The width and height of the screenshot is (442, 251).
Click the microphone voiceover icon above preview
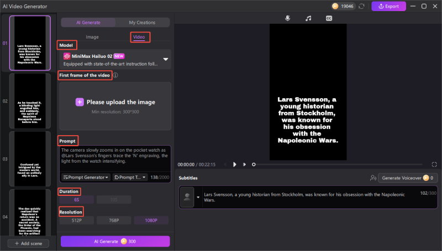[287, 18]
